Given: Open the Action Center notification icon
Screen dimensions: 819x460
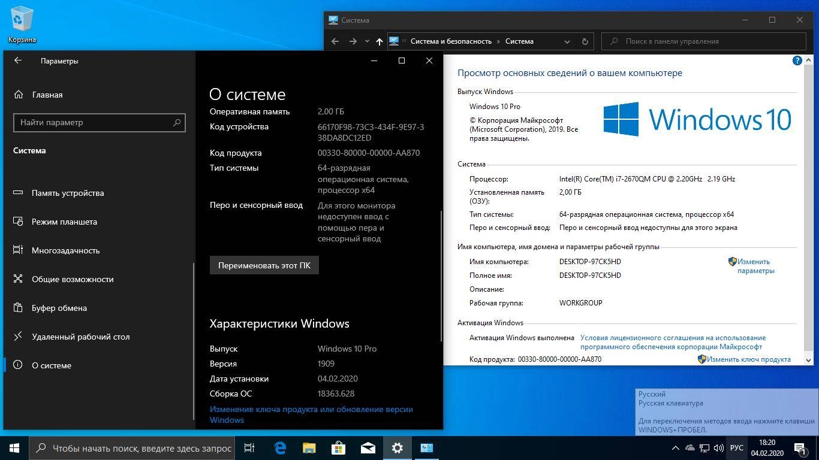Looking at the screenshot, I should pyautogui.click(x=800, y=448).
